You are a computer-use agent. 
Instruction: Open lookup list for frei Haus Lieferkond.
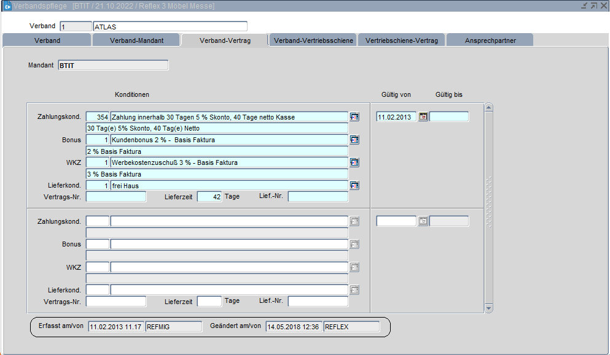tap(354, 185)
